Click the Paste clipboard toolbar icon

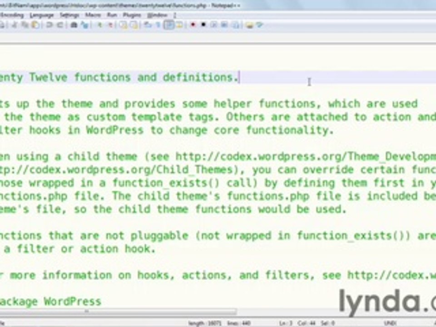(x=35, y=25)
